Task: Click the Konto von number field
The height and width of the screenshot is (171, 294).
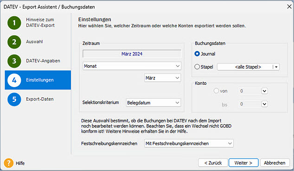Action: pos(250,91)
